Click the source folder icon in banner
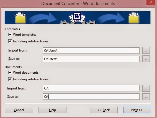 tap(20, 18)
